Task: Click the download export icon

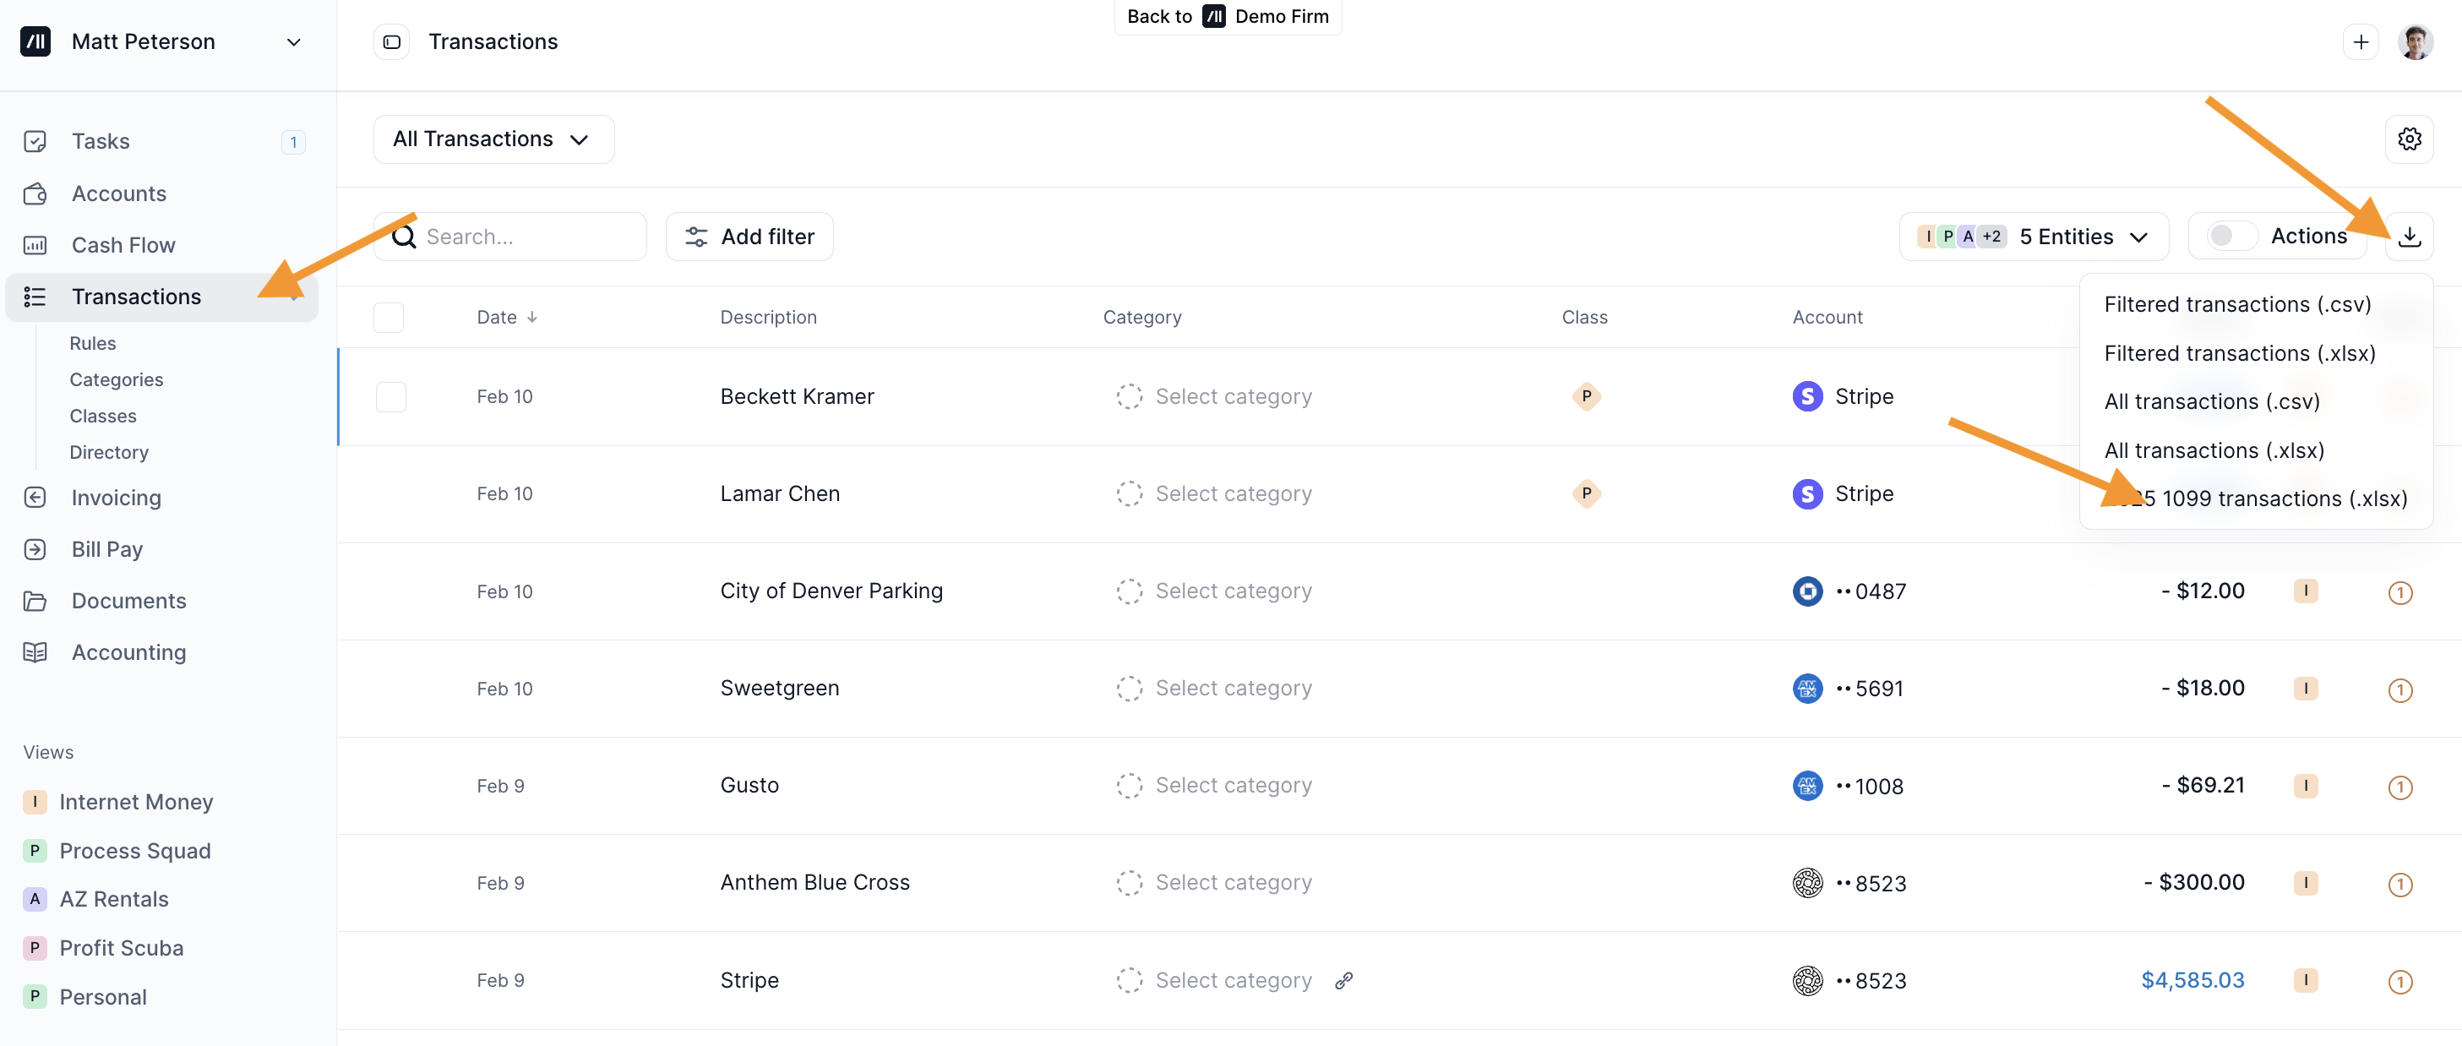Action: [x=2409, y=237]
